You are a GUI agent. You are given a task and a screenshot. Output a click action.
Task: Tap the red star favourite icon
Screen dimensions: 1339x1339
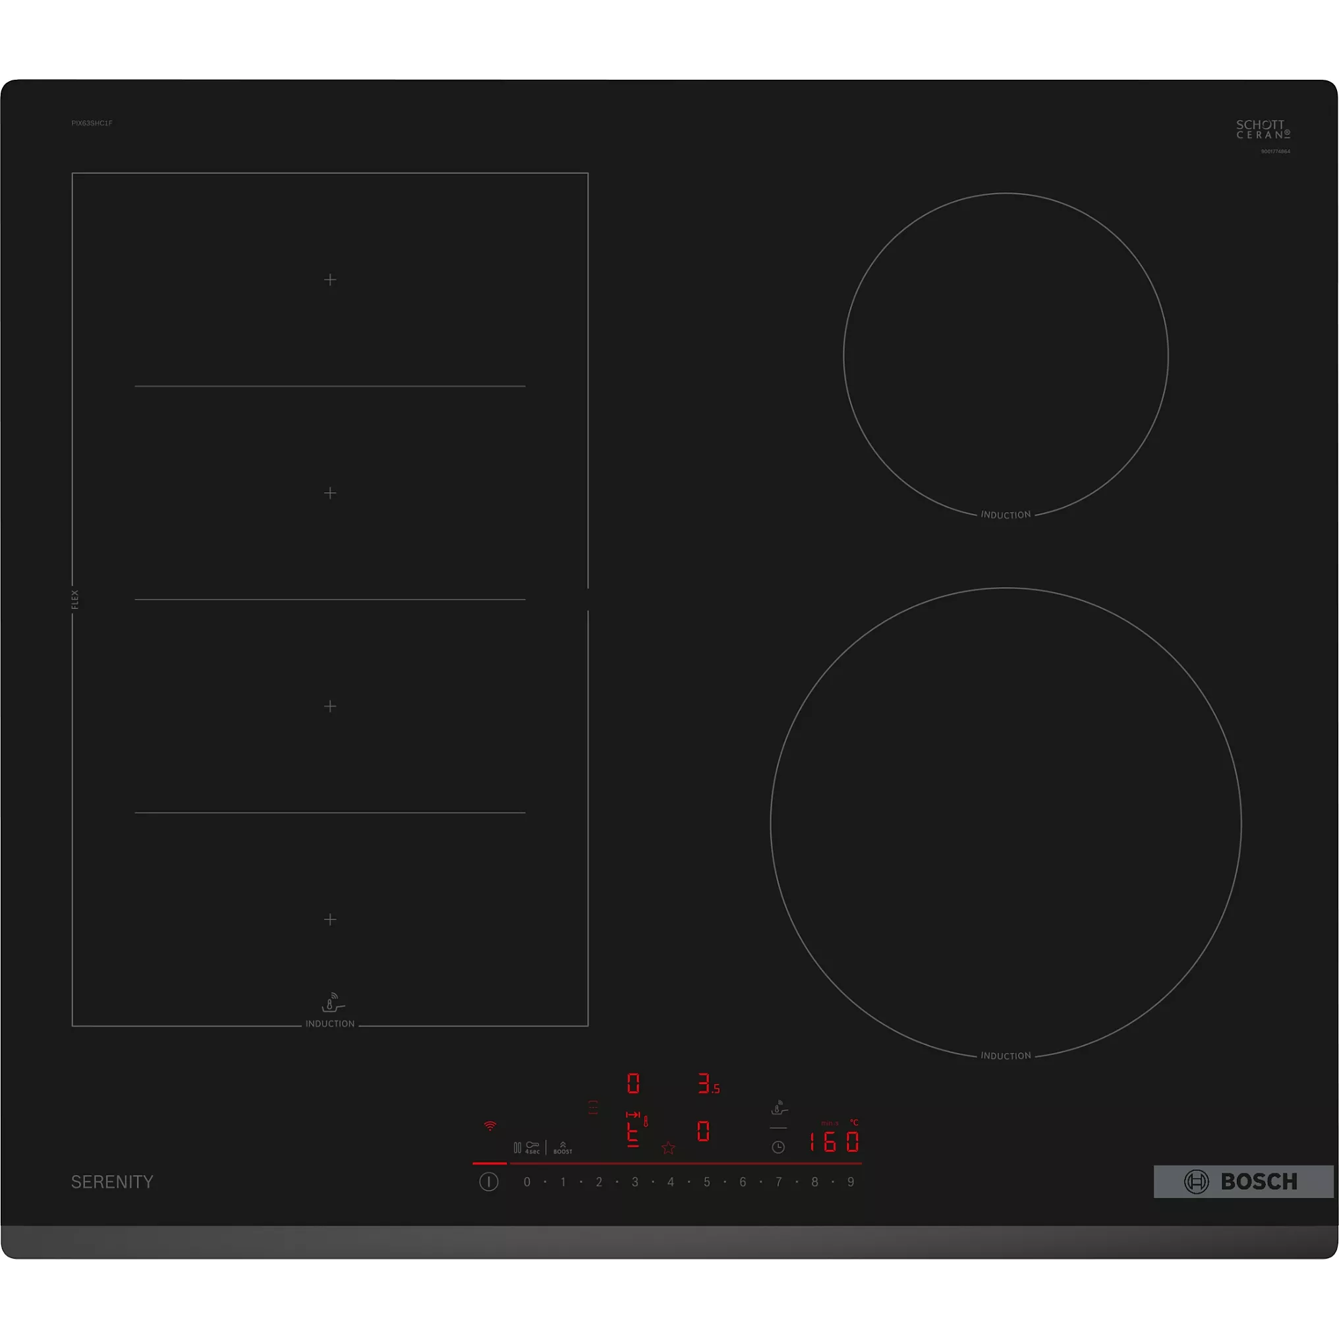tap(668, 1149)
